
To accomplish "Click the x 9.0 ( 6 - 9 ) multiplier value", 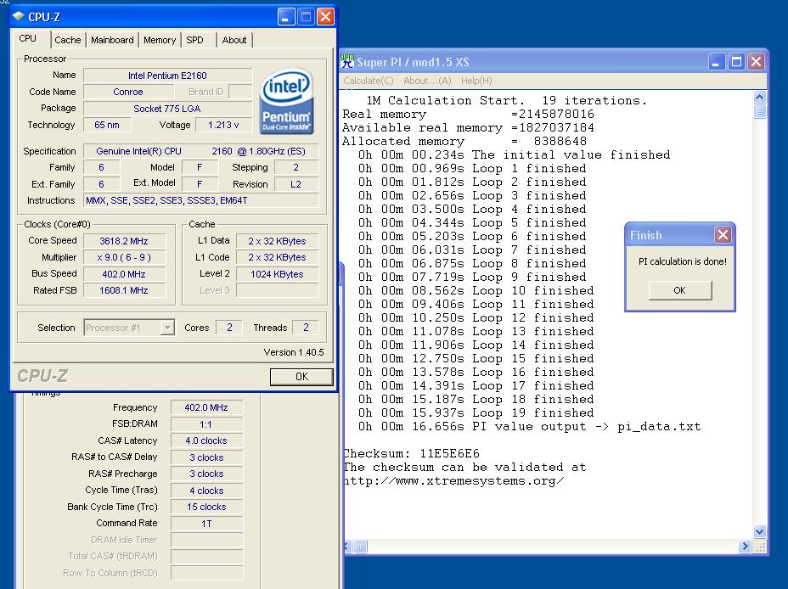I will tap(124, 258).
